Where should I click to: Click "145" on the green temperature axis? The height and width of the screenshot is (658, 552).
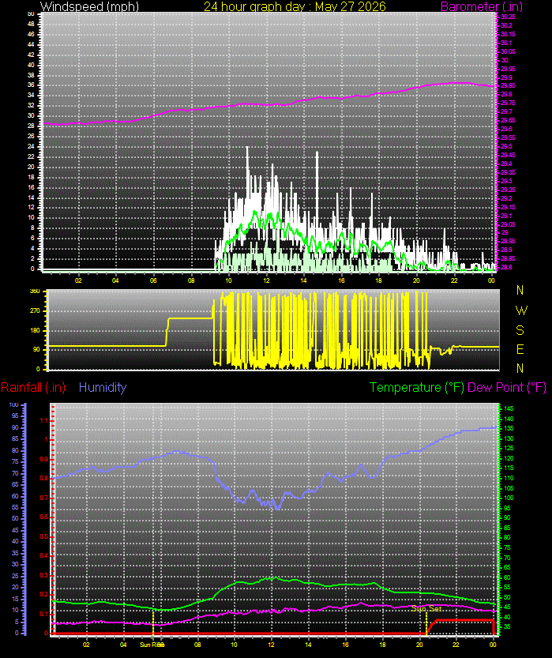pos(509,408)
